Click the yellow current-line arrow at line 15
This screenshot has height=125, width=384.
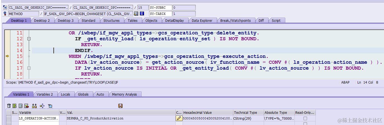click(7, 56)
